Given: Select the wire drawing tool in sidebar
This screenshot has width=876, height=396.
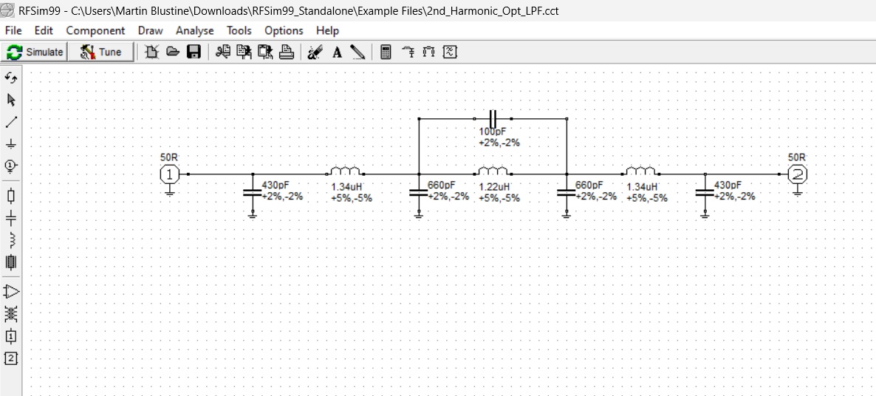Looking at the screenshot, I should pos(10,122).
